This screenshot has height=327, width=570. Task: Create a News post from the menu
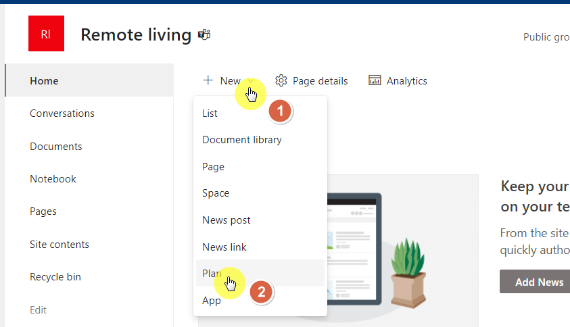260,220
